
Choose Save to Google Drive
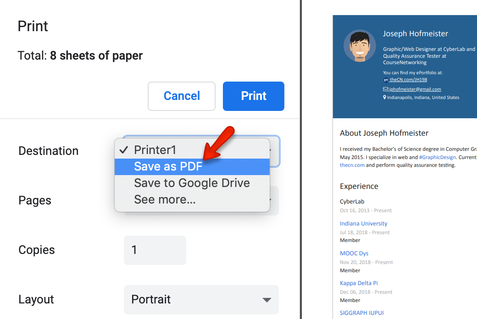[192, 183]
